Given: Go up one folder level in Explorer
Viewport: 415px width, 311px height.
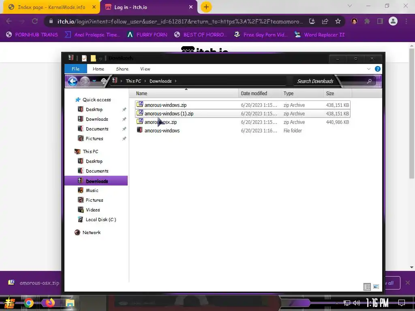Looking at the screenshot, I should pyautogui.click(x=103, y=81).
